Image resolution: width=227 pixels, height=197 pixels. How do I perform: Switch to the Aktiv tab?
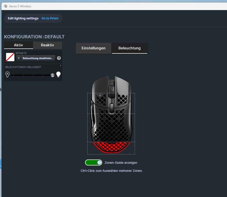click(18, 45)
